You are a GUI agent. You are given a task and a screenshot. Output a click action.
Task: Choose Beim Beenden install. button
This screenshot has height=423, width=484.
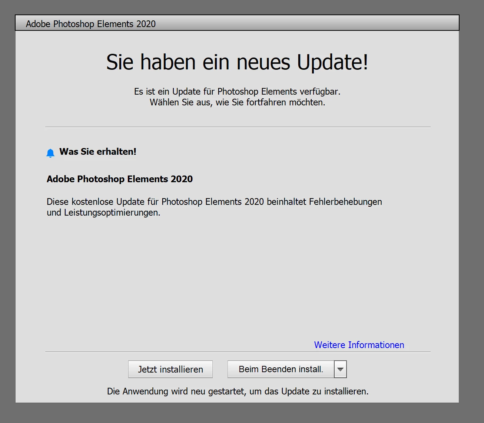point(281,369)
